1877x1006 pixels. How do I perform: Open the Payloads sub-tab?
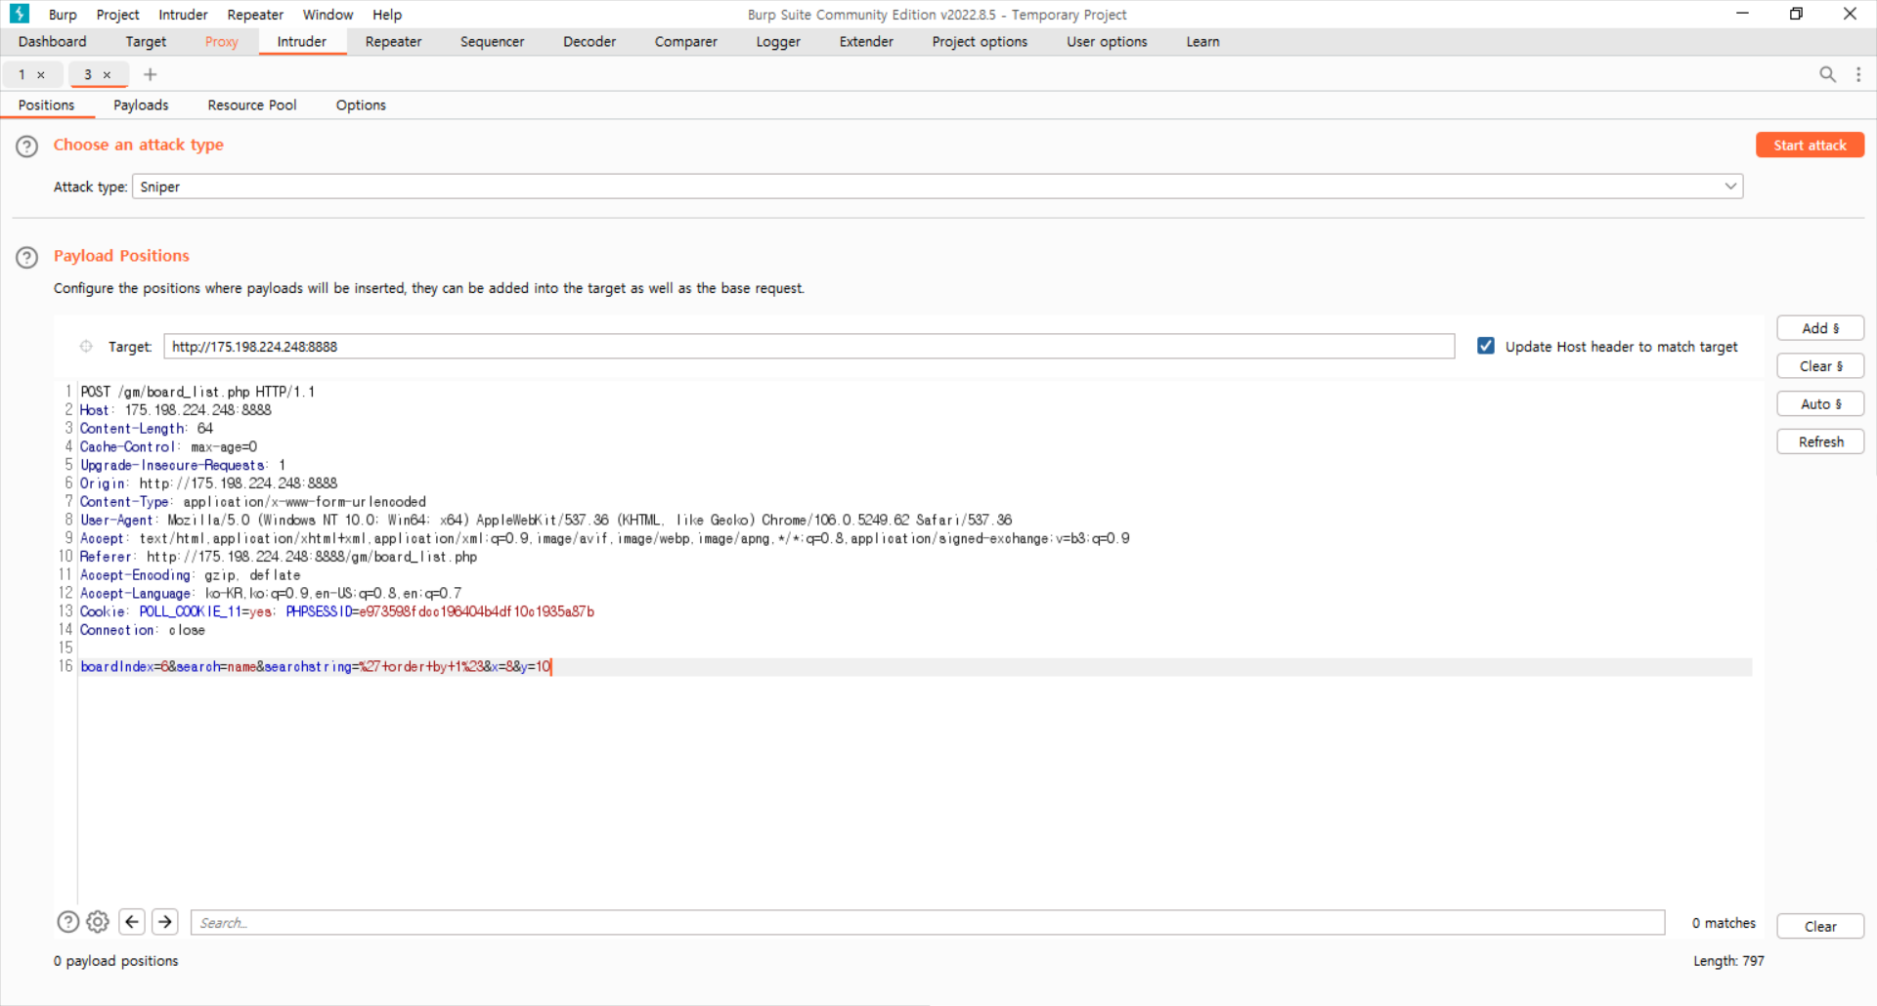(141, 105)
